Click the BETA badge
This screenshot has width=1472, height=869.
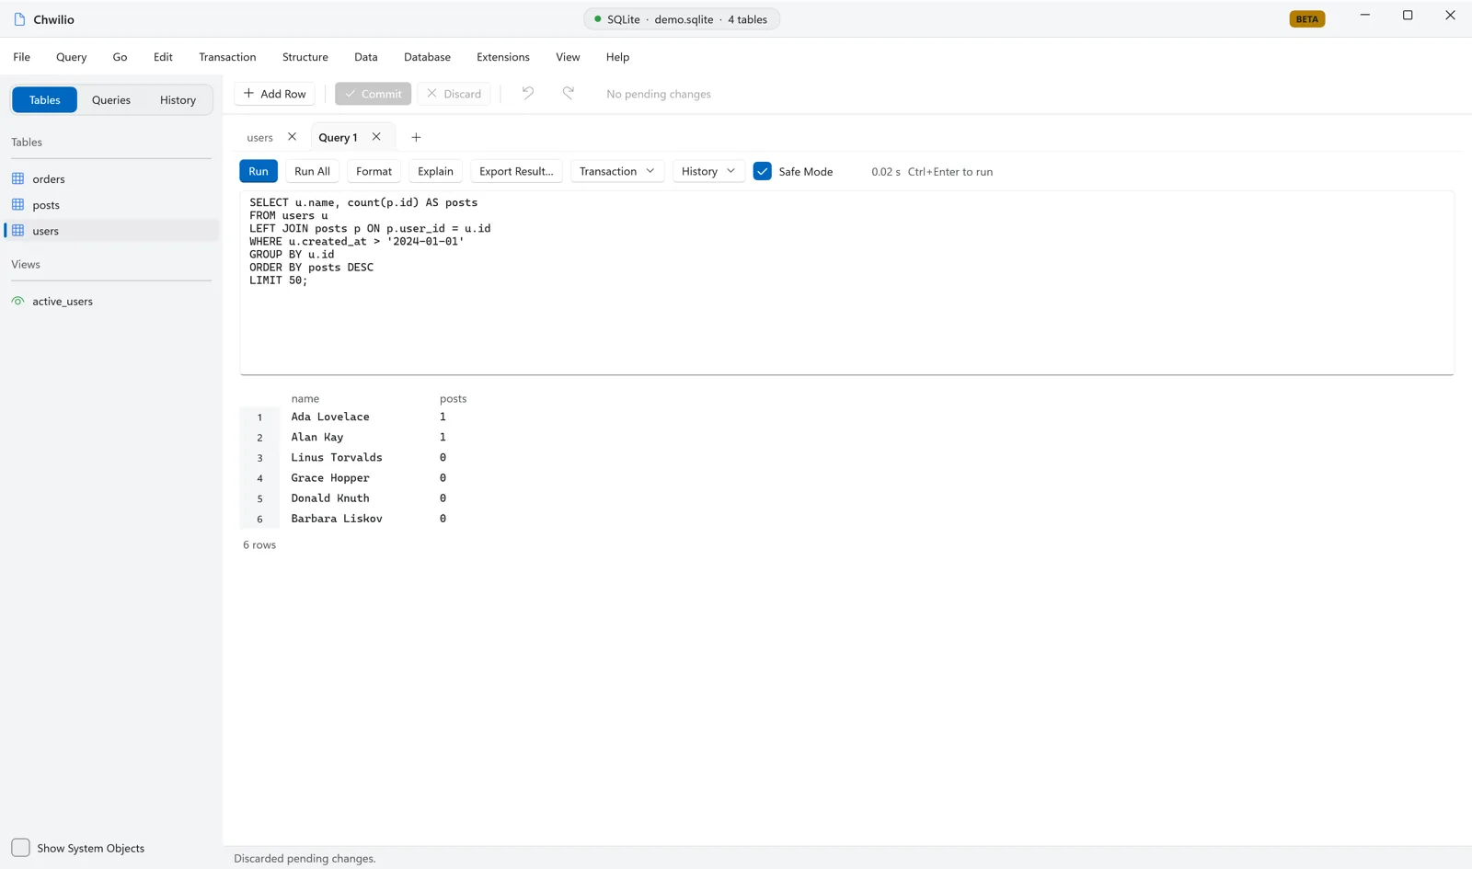point(1306,18)
